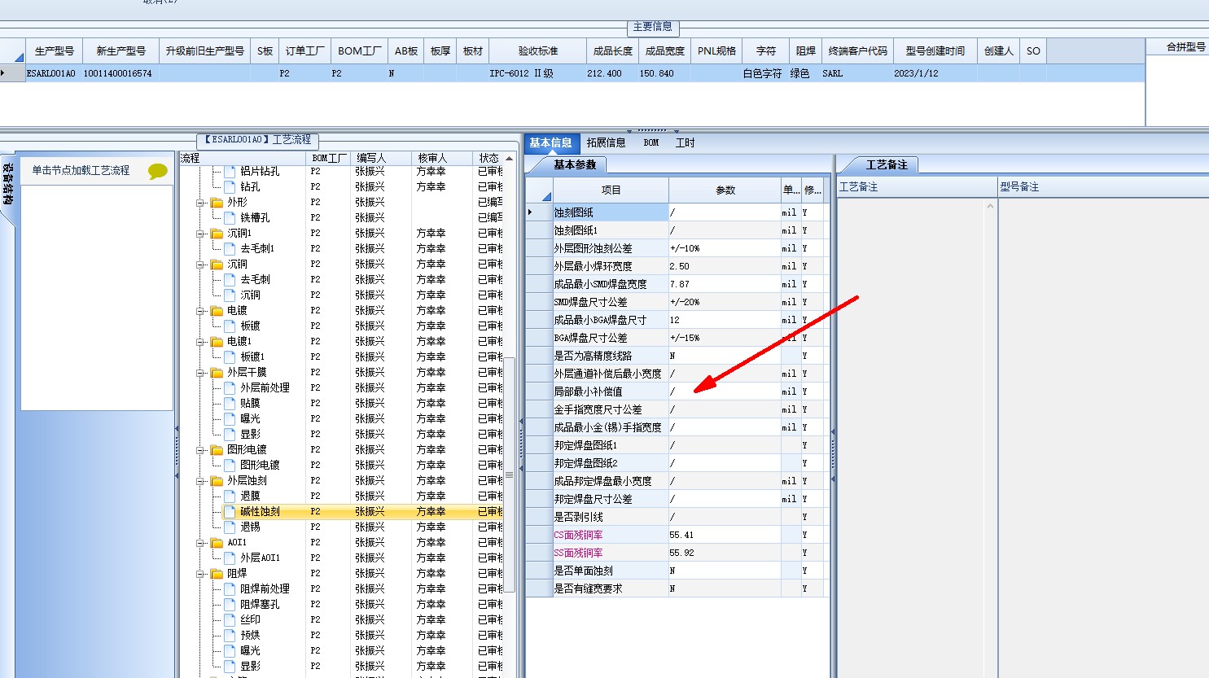1209x678 pixels.
Task: Sort by the 验收标准 column header
Action: [x=538, y=50]
